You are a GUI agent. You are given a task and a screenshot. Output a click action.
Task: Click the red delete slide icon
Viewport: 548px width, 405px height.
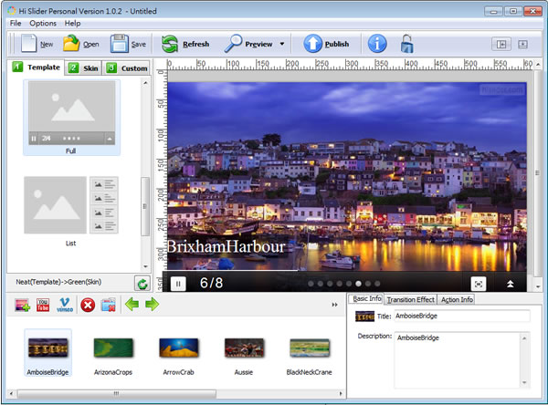pyautogui.click(x=88, y=305)
